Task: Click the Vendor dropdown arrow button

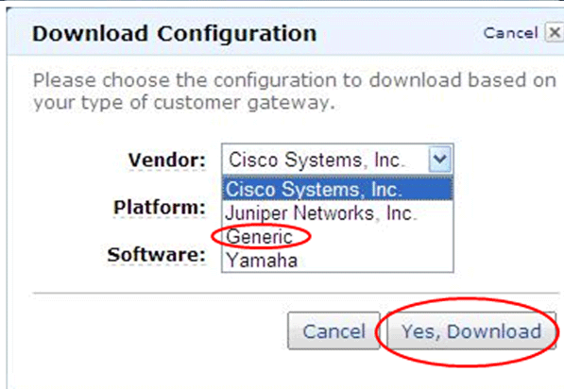Action: tap(439, 159)
